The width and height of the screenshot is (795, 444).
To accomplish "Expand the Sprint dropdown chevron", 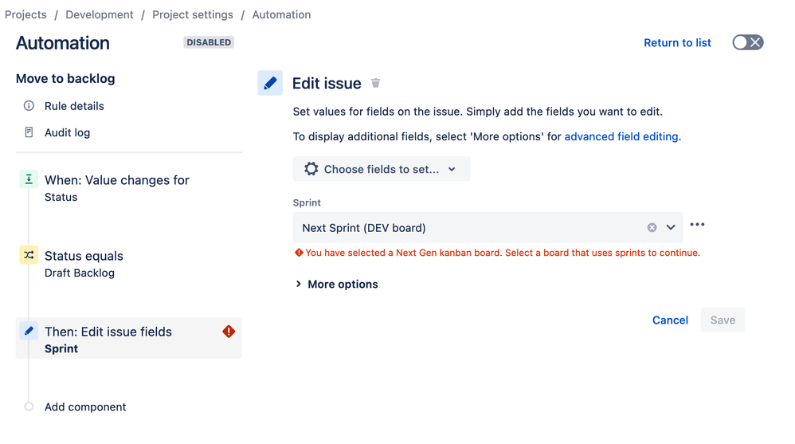I will (671, 227).
